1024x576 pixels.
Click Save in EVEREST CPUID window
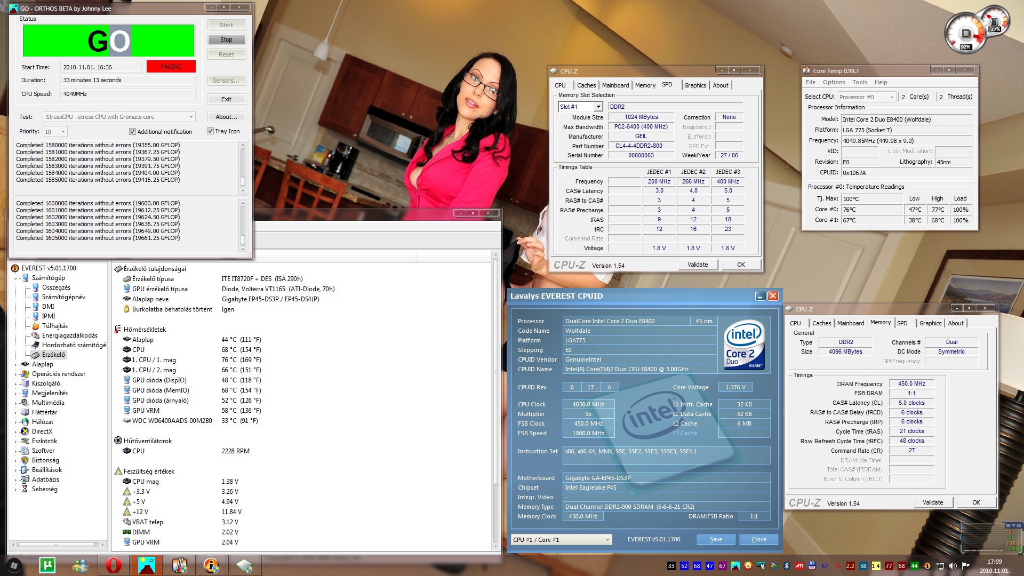[x=716, y=540]
